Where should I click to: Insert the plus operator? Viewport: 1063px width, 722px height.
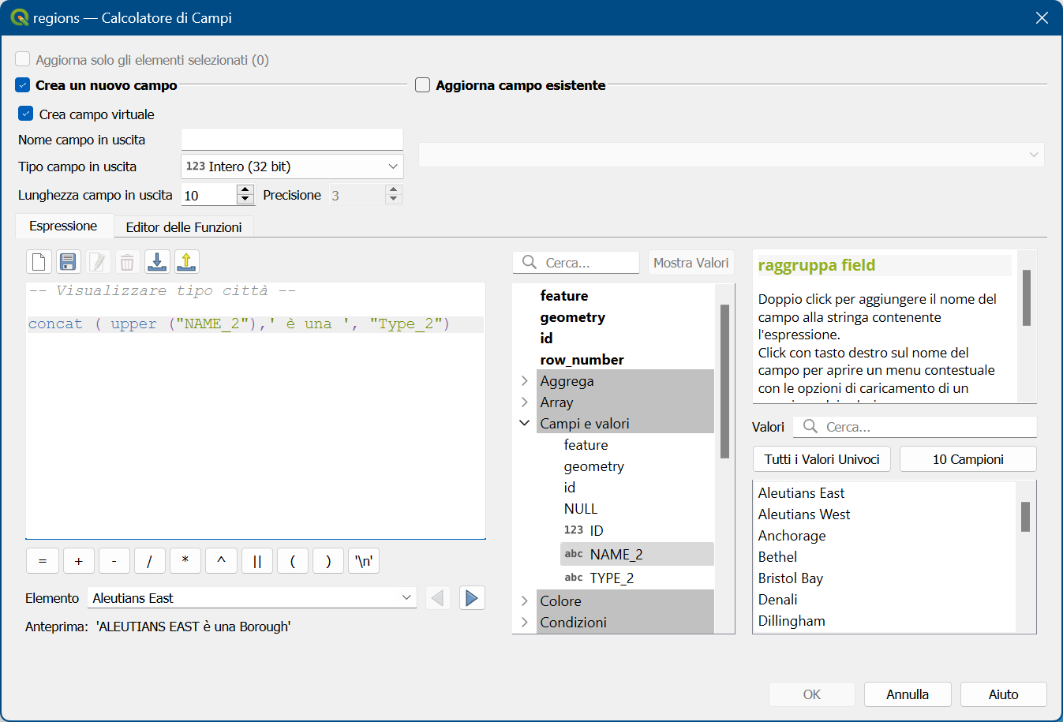tap(79, 561)
